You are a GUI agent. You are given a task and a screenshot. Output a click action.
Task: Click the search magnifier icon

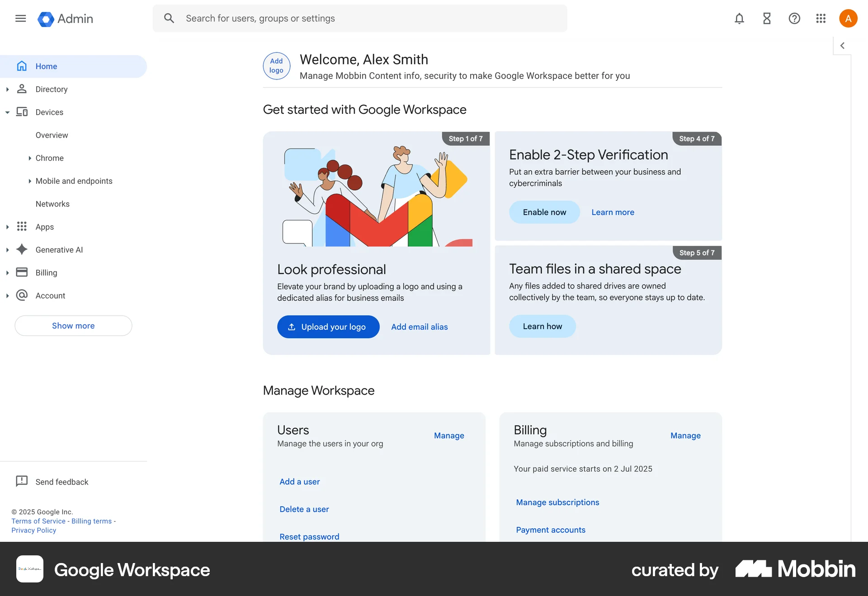tap(169, 18)
